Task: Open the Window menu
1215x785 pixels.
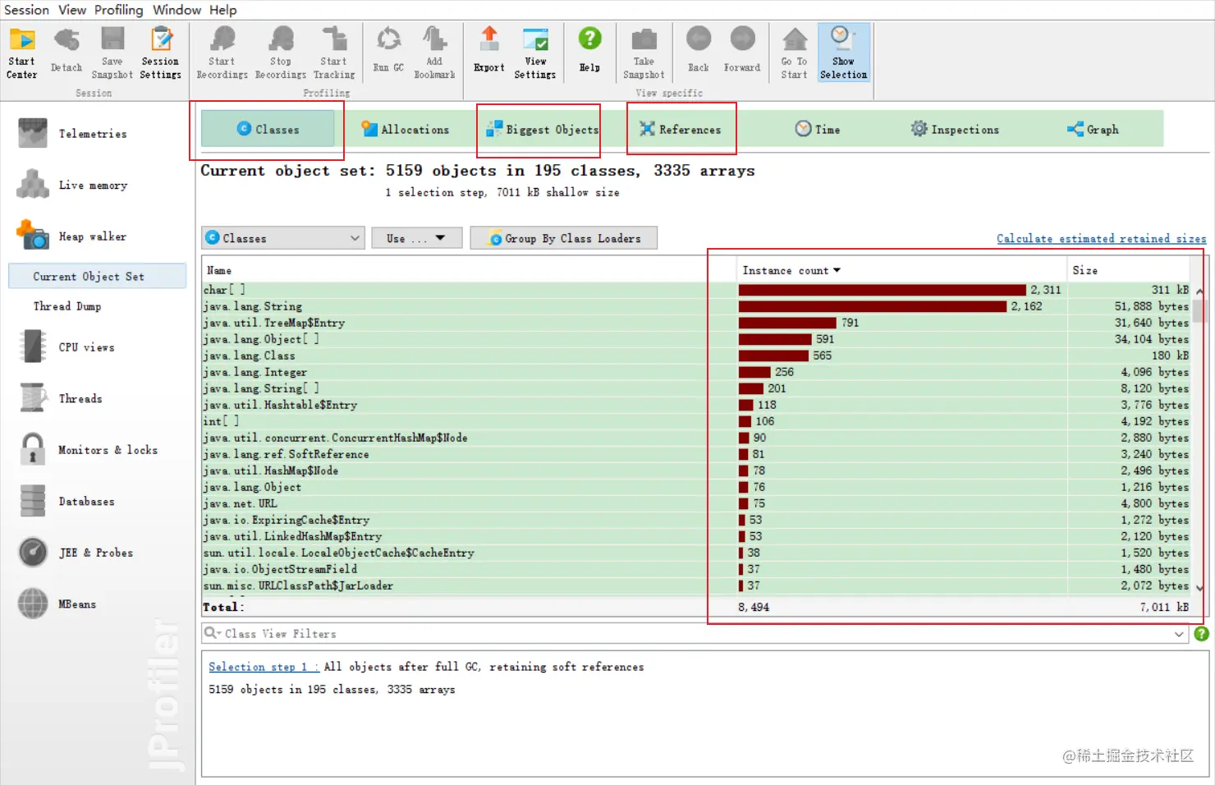Action: [x=177, y=10]
